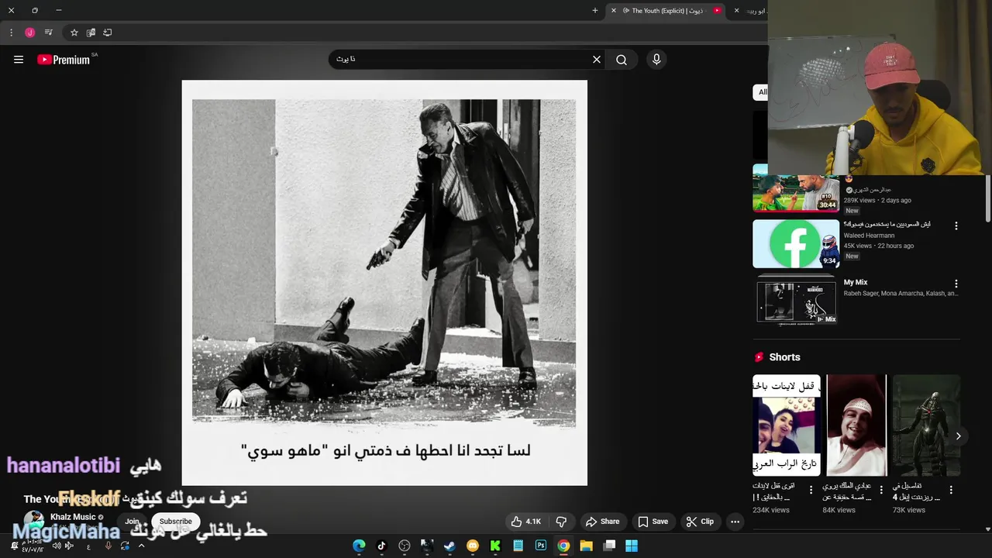Create a Clip of the video

[x=699, y=522]
